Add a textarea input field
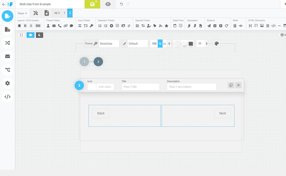The width and height of the screenshot is (286, 176). pyautogui.click(x=86, y=26)
